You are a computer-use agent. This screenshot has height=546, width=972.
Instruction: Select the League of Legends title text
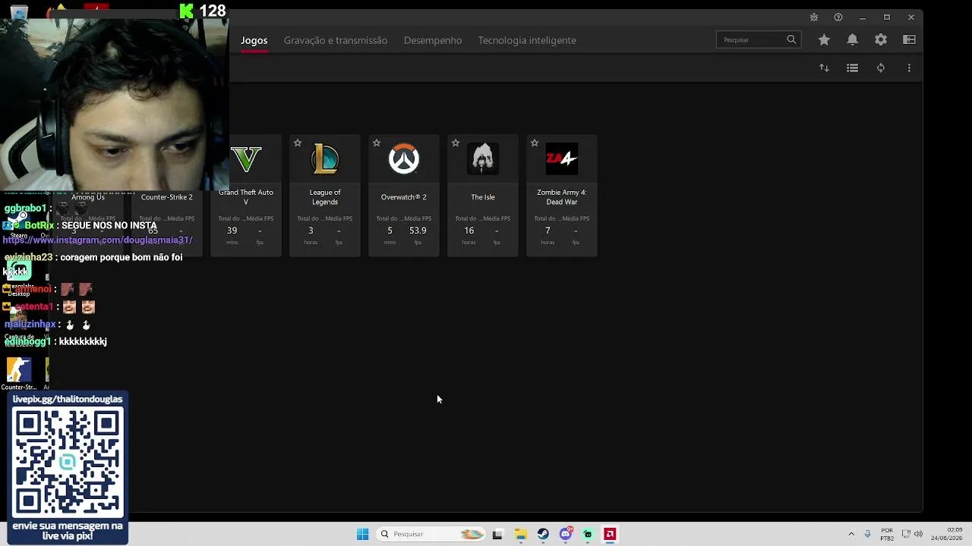(x=325, y=197)
